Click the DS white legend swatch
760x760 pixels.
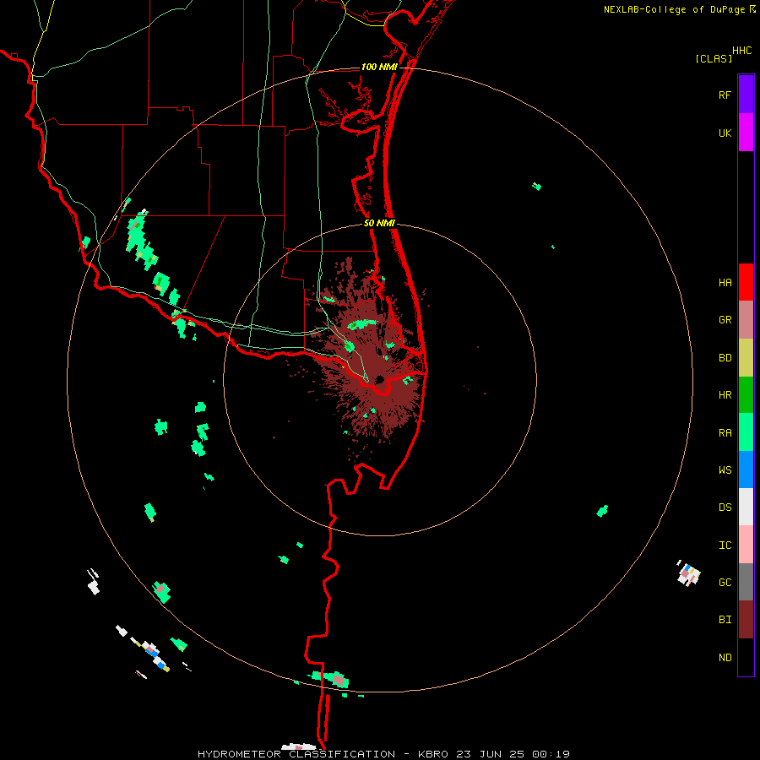(746, 507)
